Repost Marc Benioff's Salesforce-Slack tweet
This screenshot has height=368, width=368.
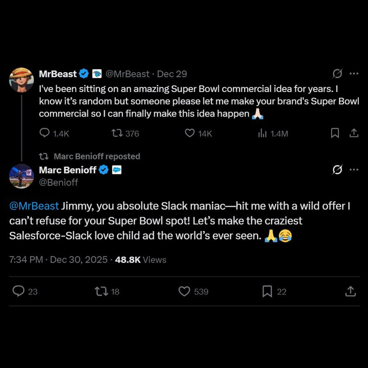click(x=101, y=291)
